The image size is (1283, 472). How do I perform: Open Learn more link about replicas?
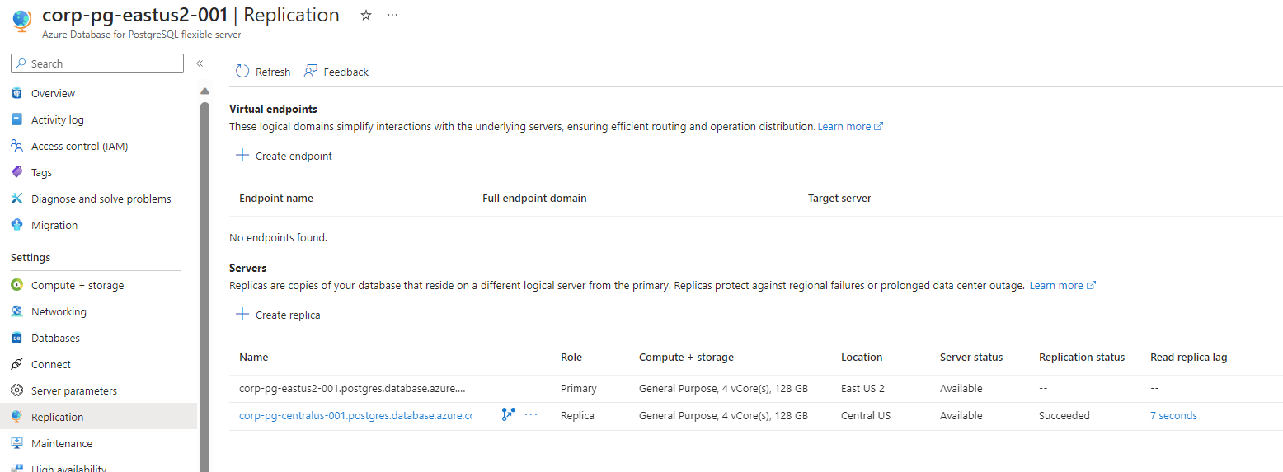(1062, 286)
